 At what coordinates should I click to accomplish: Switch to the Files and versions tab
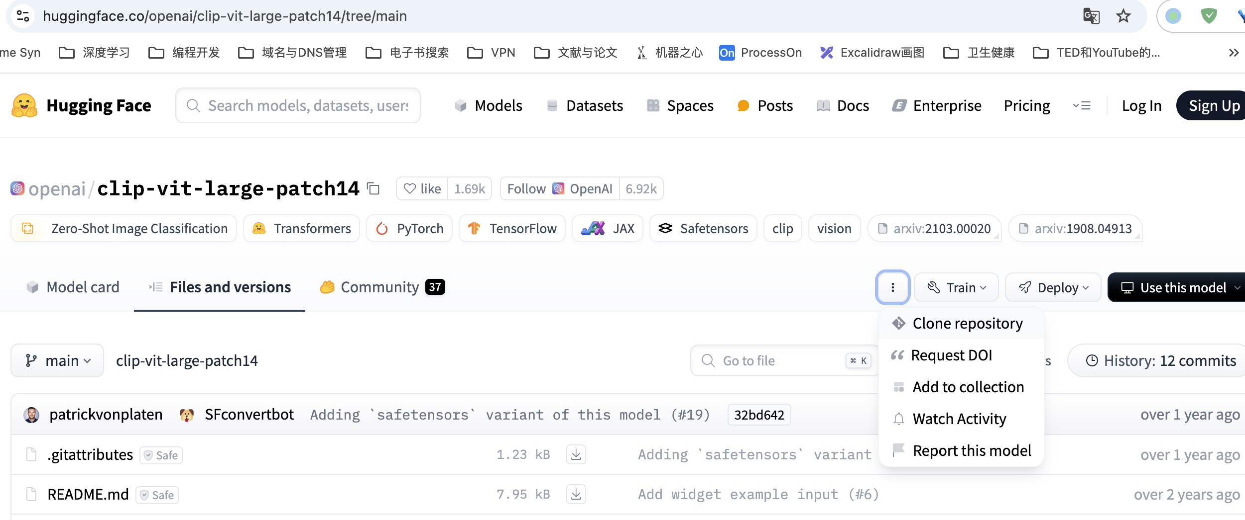pos(220,287)
